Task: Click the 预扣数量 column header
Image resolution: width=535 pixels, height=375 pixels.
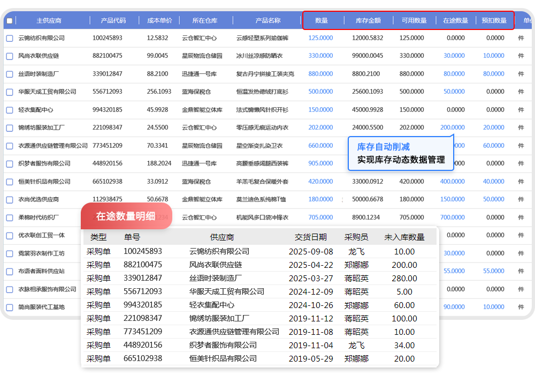Action: tap(494, 20)
